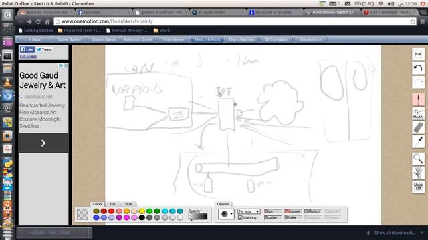Open the volume indicator in top panel
The height and width of the screenshot is (240, 428).
[x=391, y=4]
